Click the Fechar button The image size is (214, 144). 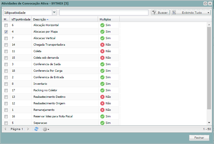199,138
